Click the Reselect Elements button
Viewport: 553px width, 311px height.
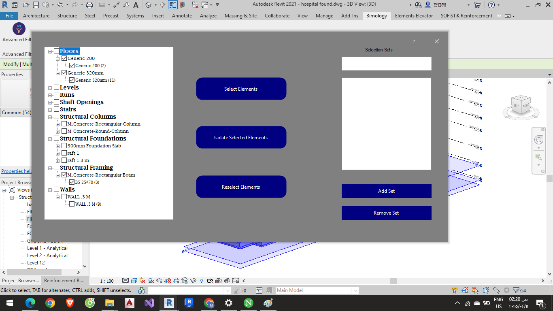click(241, 187)
